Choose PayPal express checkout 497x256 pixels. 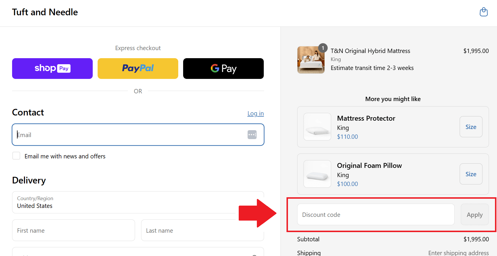pos(138,69)
